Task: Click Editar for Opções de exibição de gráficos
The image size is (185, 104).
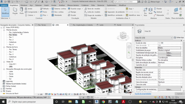Action: point(169,55)
